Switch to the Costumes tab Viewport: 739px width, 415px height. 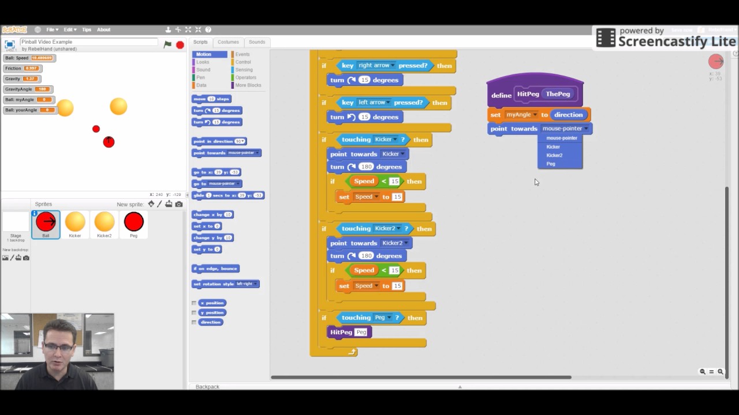(228, 42)
